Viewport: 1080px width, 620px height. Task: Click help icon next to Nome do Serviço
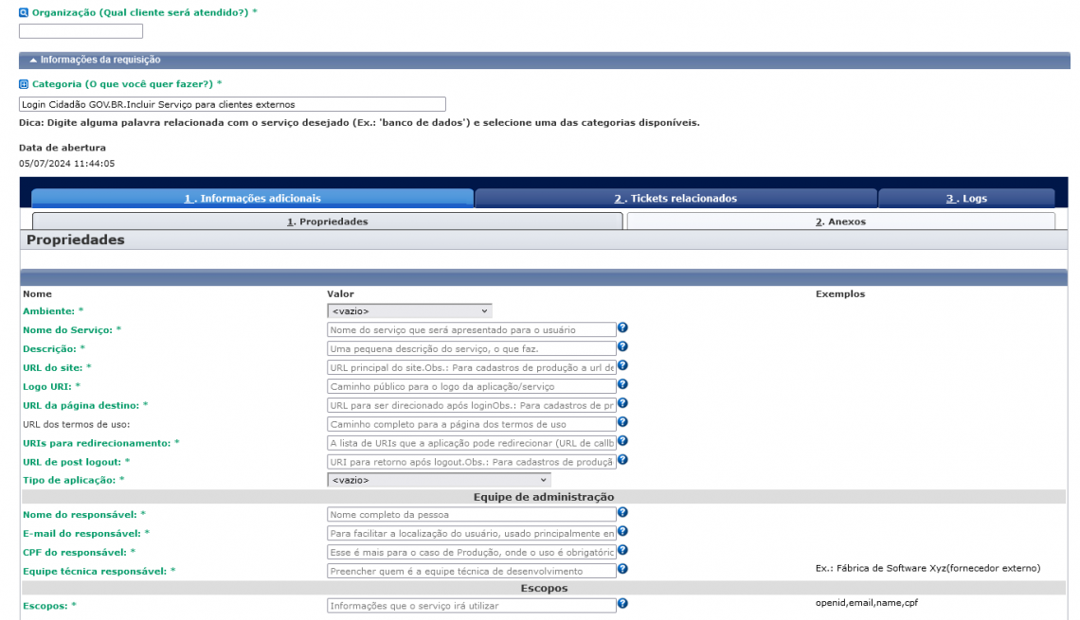coord(622,328)
